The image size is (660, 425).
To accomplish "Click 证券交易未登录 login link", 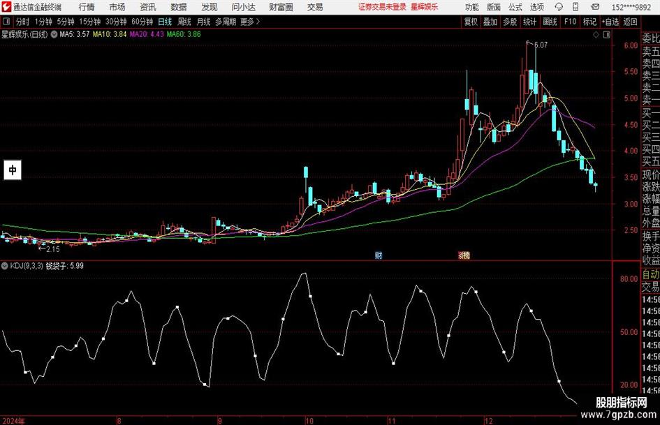I will point(382,7).
